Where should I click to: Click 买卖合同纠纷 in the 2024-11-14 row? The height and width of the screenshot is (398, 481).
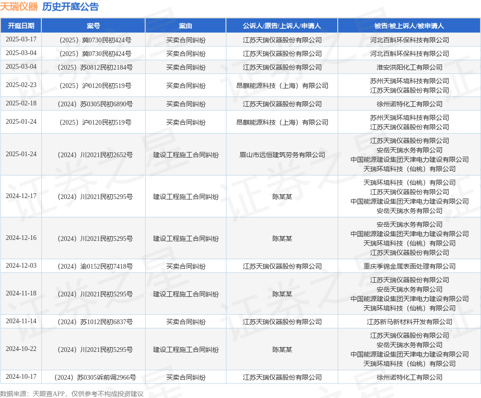(x=186, y=322)
